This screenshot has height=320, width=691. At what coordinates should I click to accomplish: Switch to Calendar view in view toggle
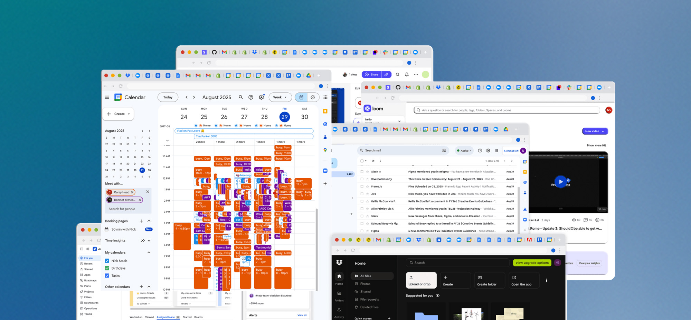point(301,97)
